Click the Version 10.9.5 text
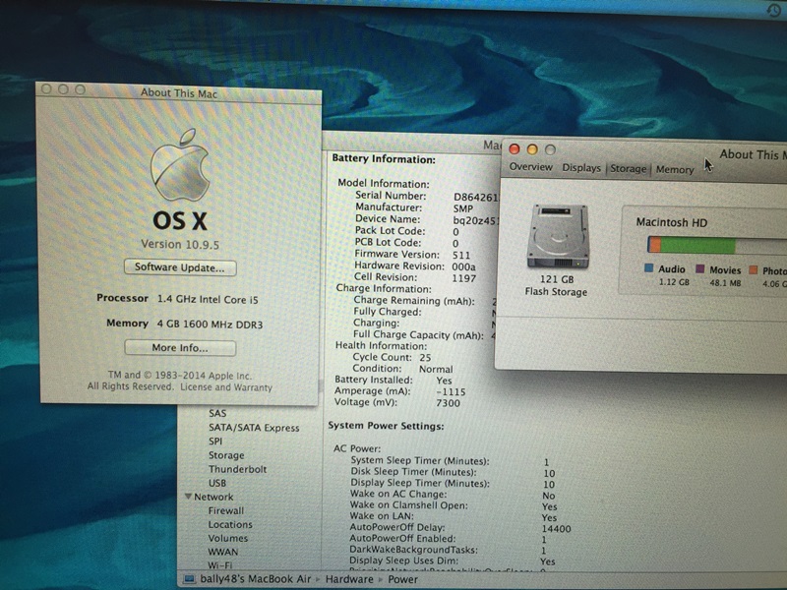The image size is (787, 590). pos(180,244)
